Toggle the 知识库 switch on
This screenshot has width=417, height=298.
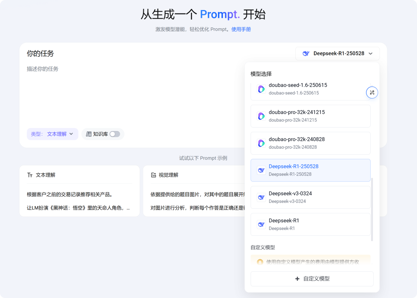(115, 134)
